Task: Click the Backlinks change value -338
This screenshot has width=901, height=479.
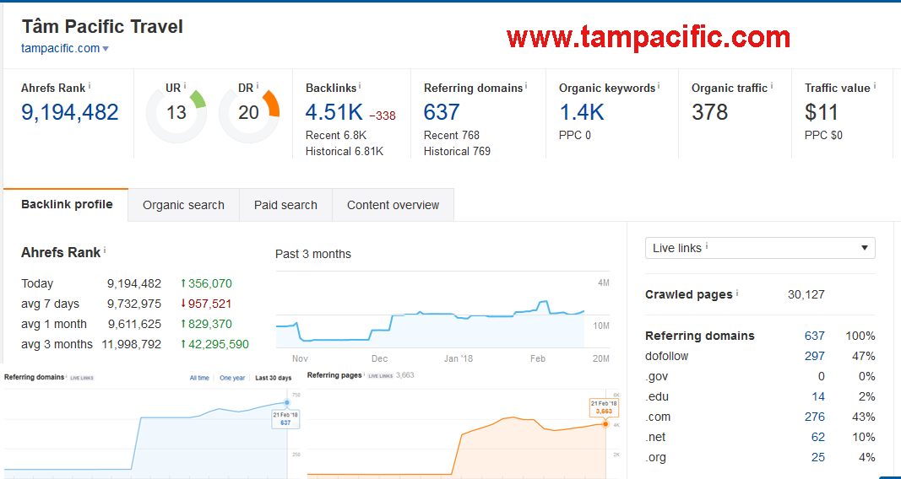Action: [x=383, y=116]
